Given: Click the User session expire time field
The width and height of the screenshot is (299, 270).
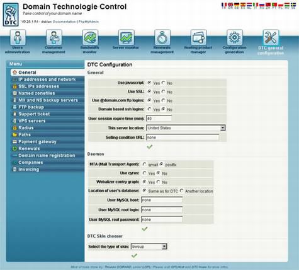Looking at the screenshot, I should (x=159, y=119).
